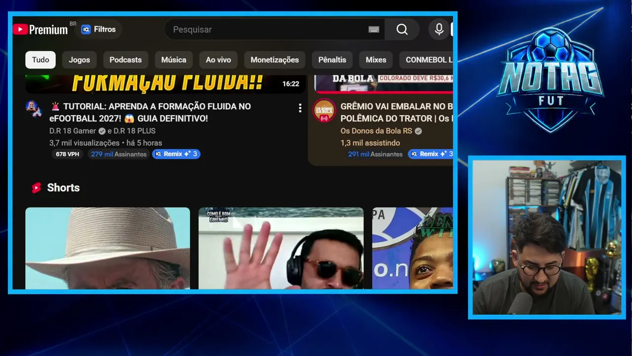The image size is (632, 356).
Task: Open the Short with waving man in headphones
Action: (x=281, y=248)
